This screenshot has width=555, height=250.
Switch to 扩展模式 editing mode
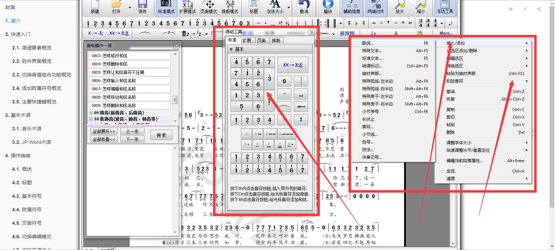188,7
